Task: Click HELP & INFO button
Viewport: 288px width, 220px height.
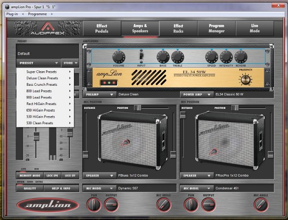Action: (61, 188)
